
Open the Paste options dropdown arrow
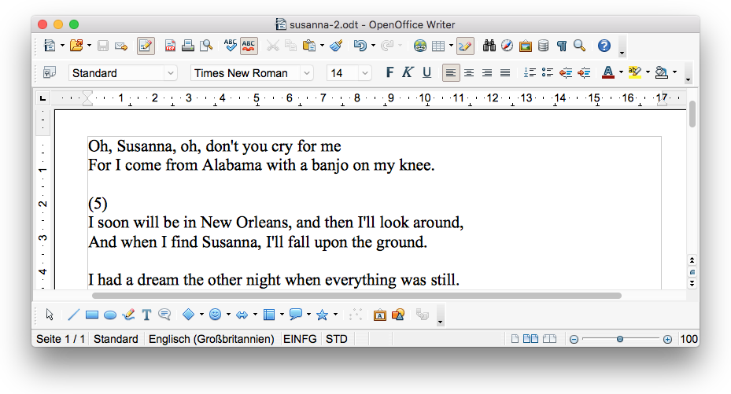point(322,46)
